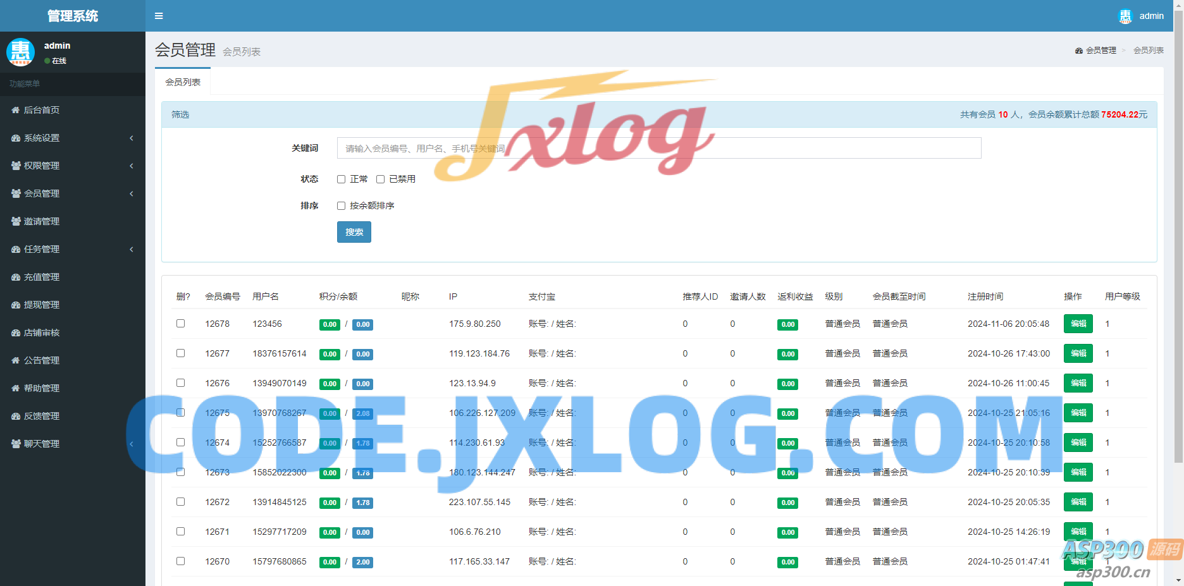The width and height of the screenshot is (1184, 586).
Task: Click the users icon beside 邀请管理
Action: click(16, 221)
